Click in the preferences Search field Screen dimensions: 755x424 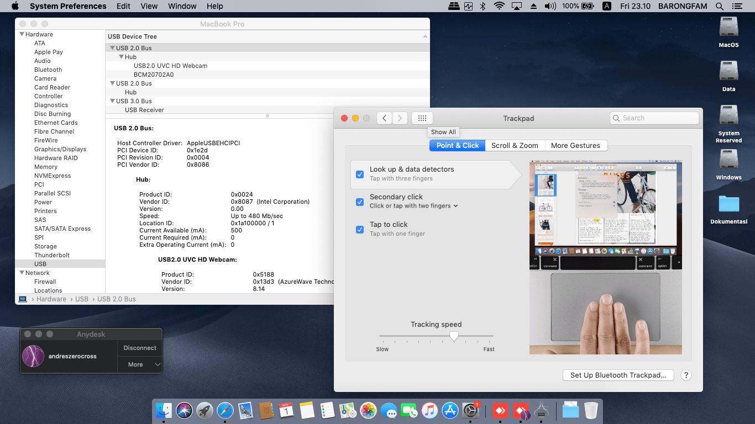pos(654,118)
